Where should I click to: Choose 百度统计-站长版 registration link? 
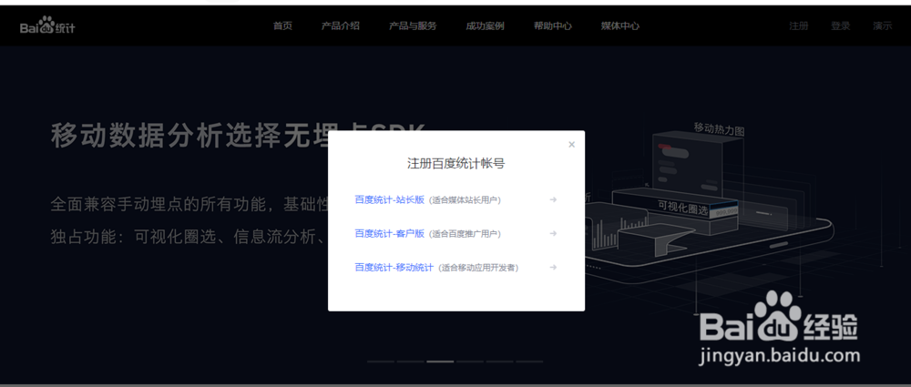pyautogui.click(x=389, y=200)
